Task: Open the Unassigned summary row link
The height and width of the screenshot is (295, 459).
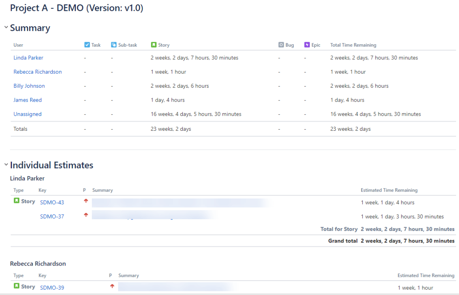Action: pos(27,114)
